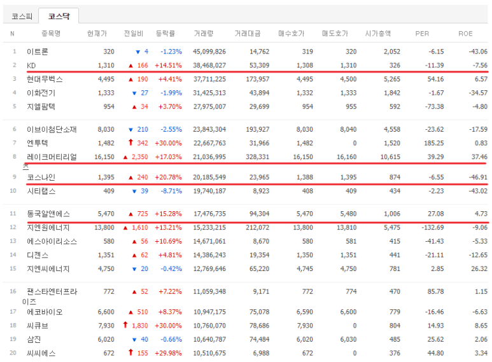Open stock 팬스타엔터프라이즈
The image size is (492, 362).
coord(50,296)
